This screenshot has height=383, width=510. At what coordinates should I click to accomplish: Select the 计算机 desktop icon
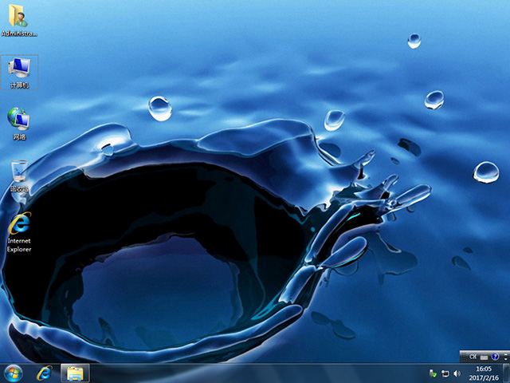19,73
